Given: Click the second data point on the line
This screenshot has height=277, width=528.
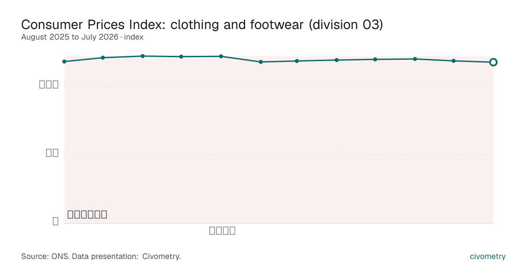Looking at the screenshot, I should click(103, 58).
